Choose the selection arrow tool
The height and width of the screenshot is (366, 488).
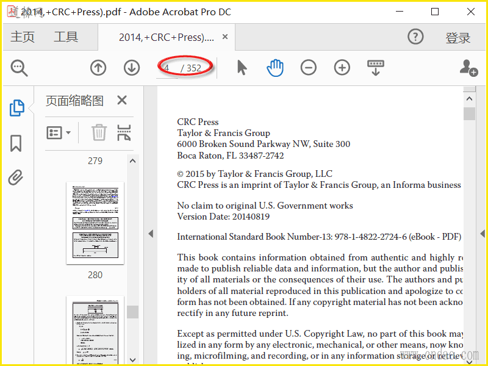pyautogui.click(x=242, y=68)
